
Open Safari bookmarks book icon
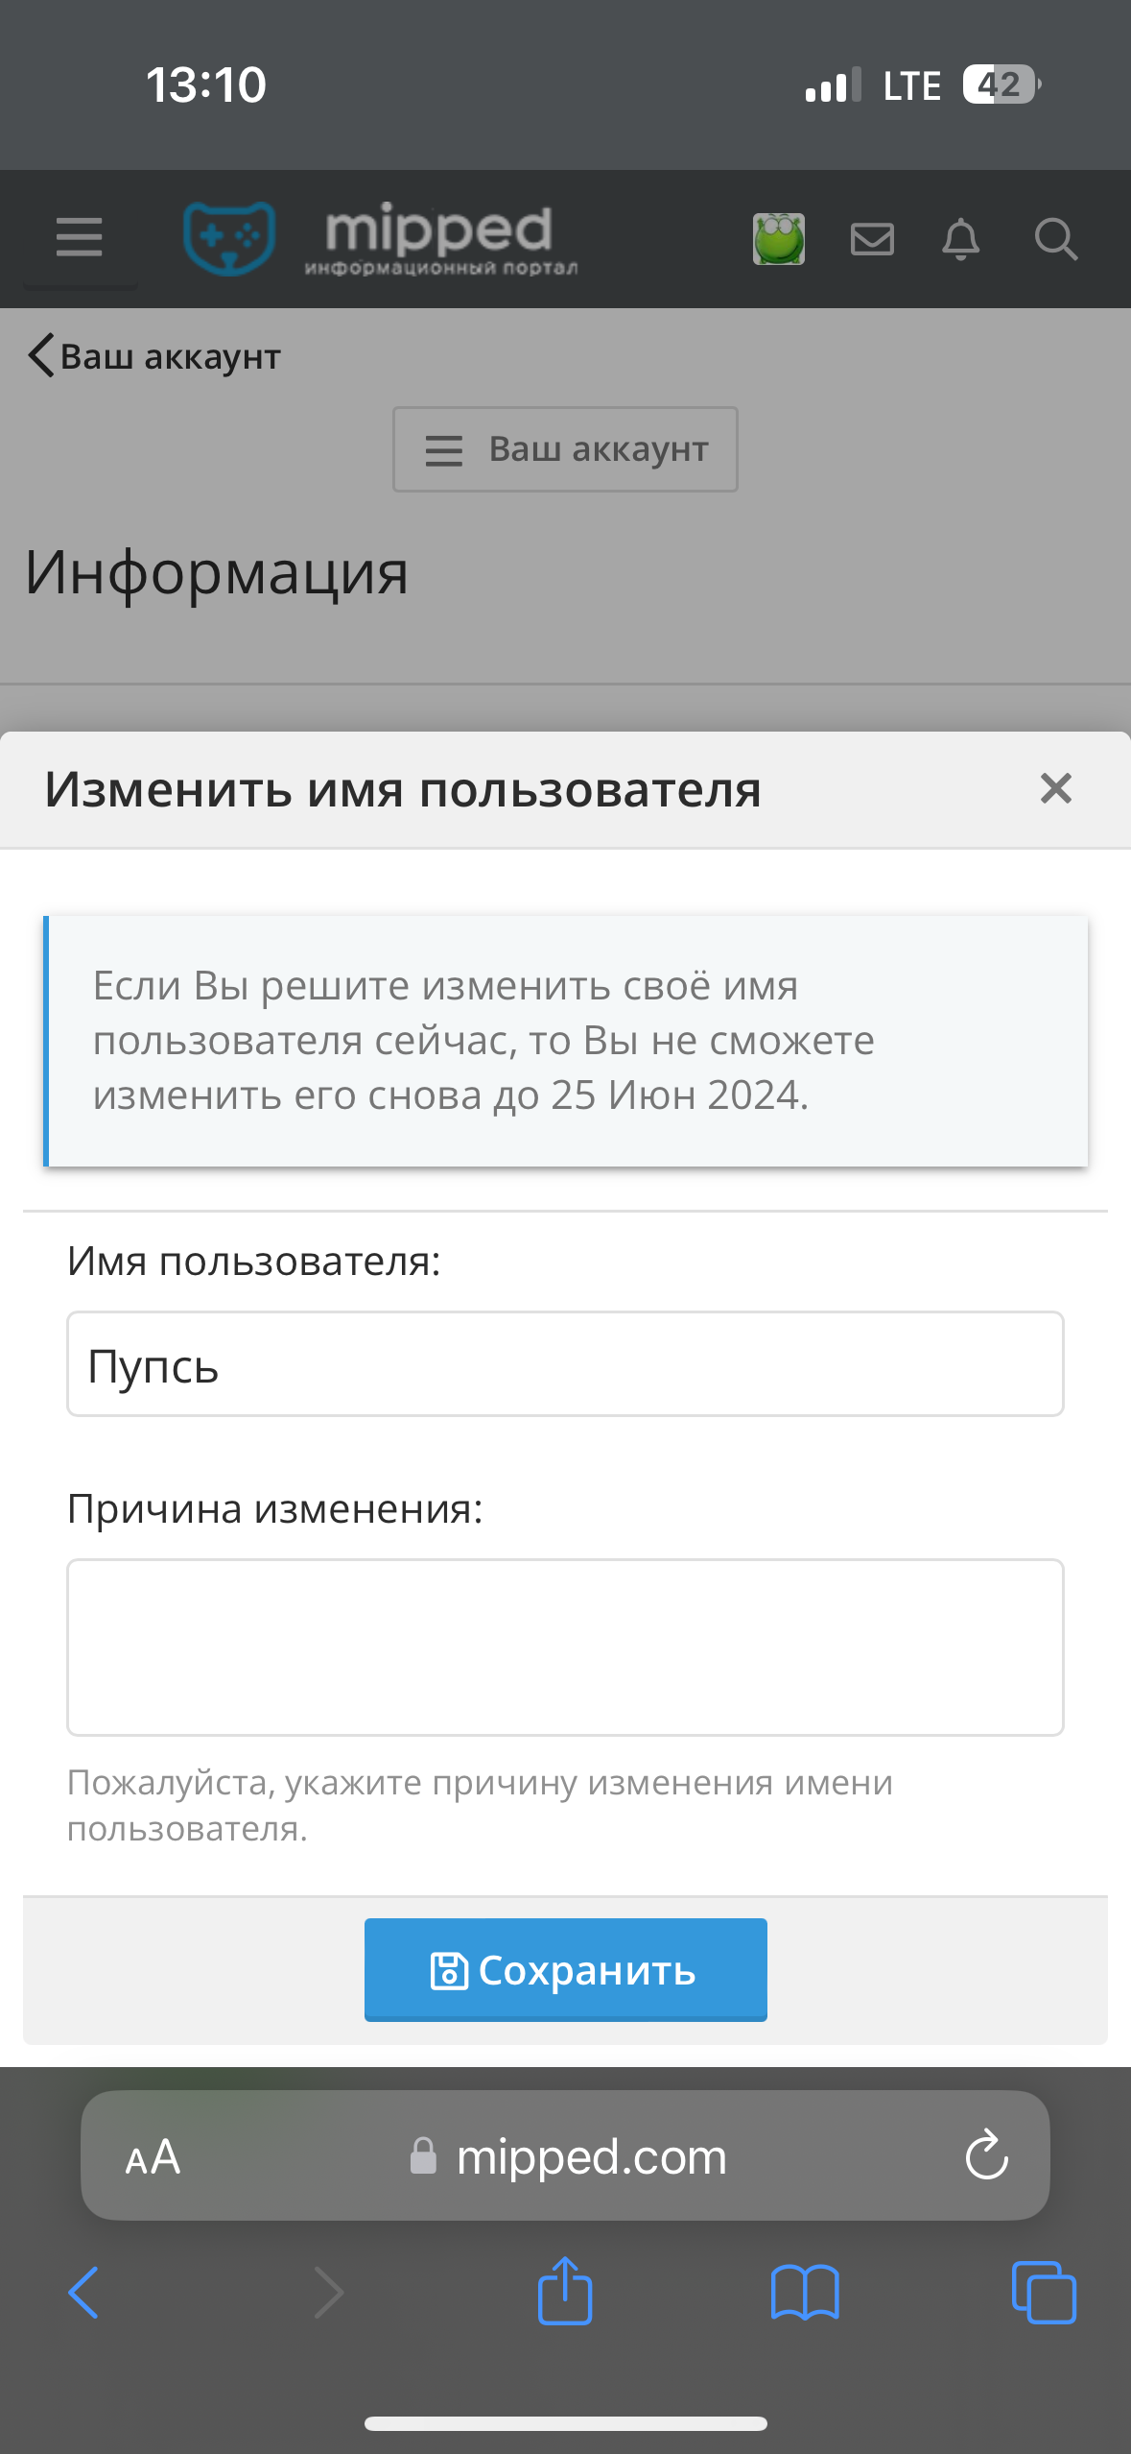click(x=805, y=2293)
